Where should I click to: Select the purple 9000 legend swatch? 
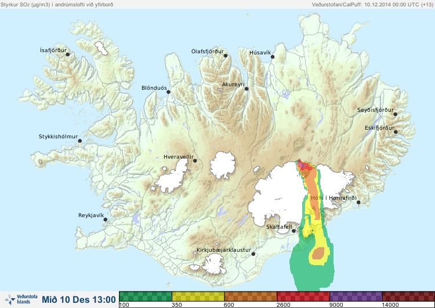[356, 296]
